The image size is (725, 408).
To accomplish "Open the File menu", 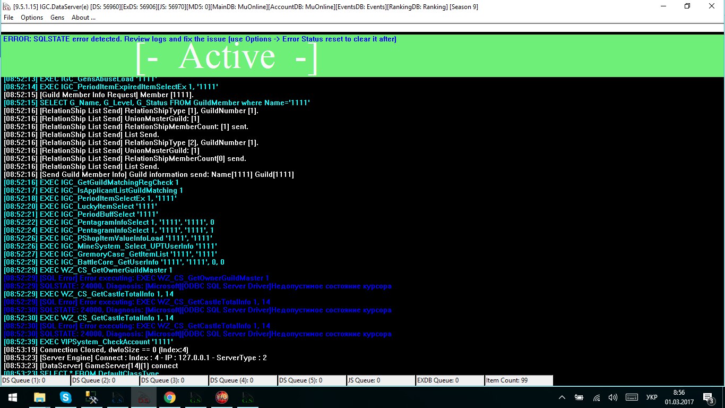I will click(8, 18).
